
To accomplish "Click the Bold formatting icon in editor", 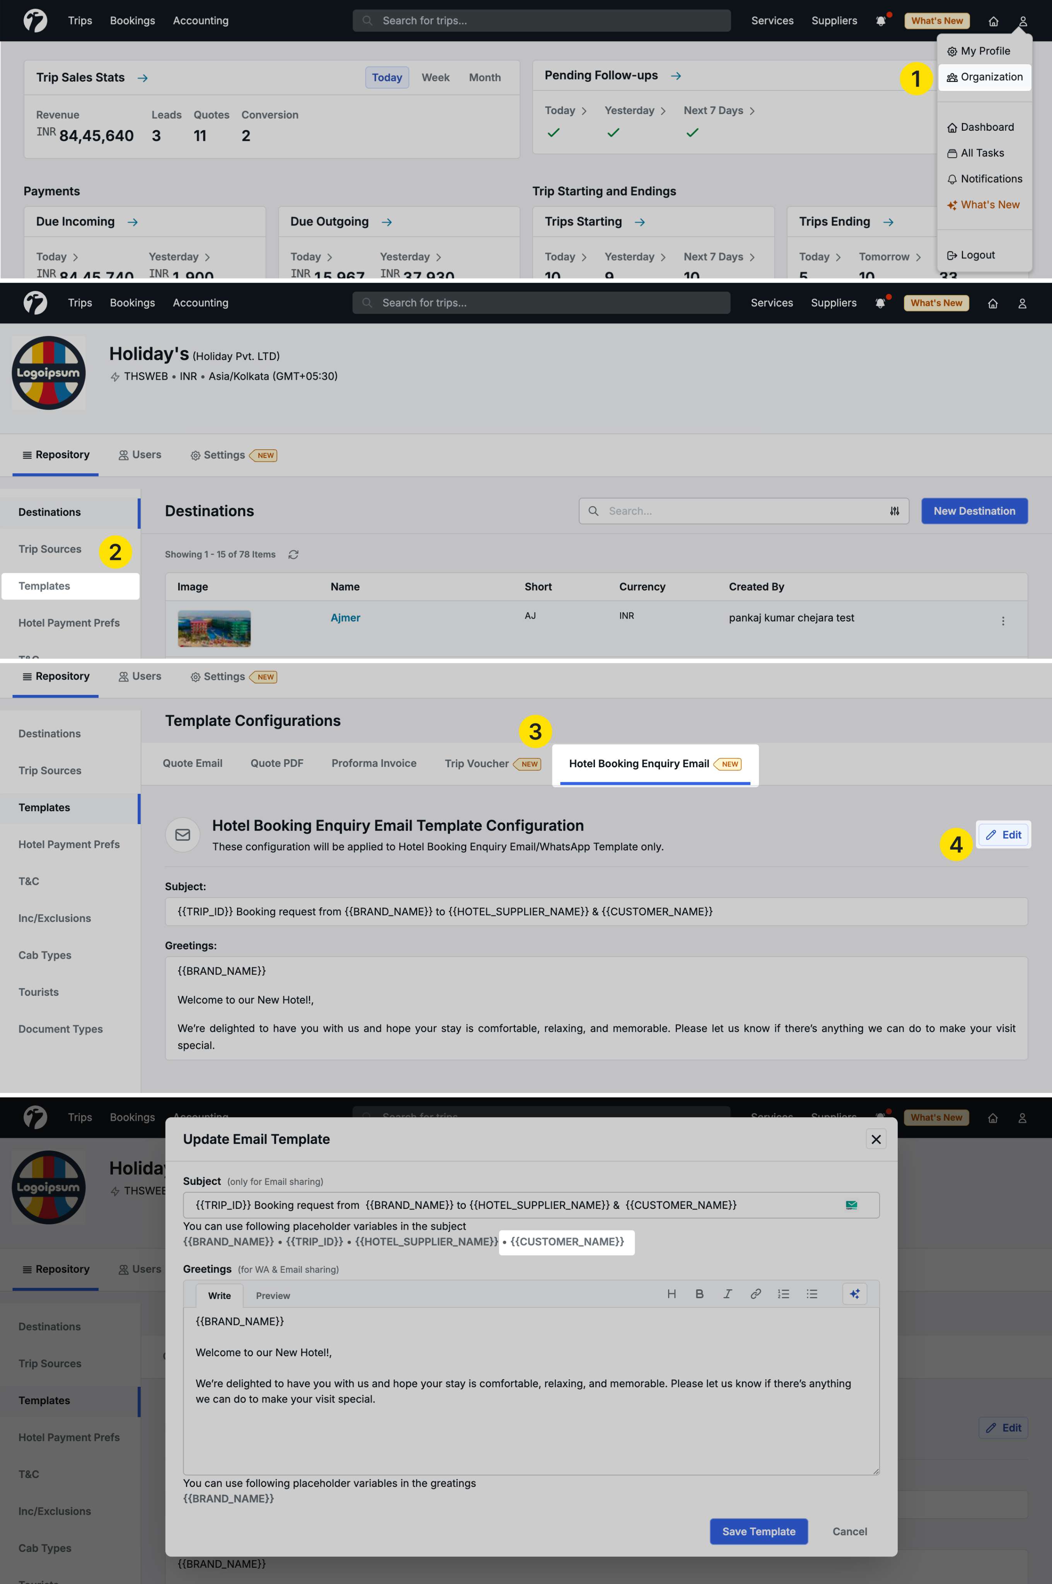I will pyautogui.click(x=699, y=1294).
